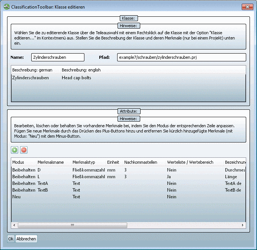Screen dimensions: 257x250
Task: Confirm with the Ok button
Action: coord(11,239)
